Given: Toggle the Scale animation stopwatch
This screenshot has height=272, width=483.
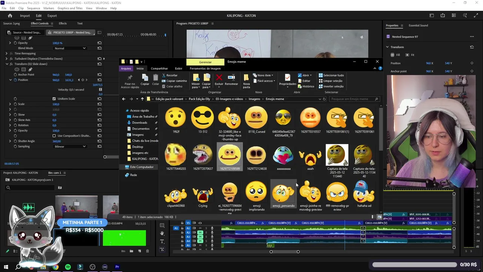Looking at the screenshot, I should coord(15,104).
